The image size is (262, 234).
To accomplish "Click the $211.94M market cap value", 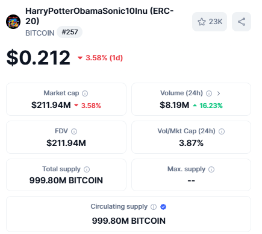I will tap(51, 105).
